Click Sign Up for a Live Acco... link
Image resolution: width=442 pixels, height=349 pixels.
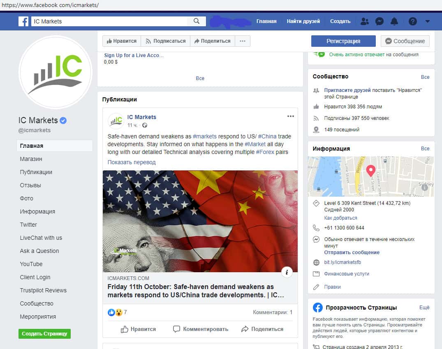(x=134, y=55)
